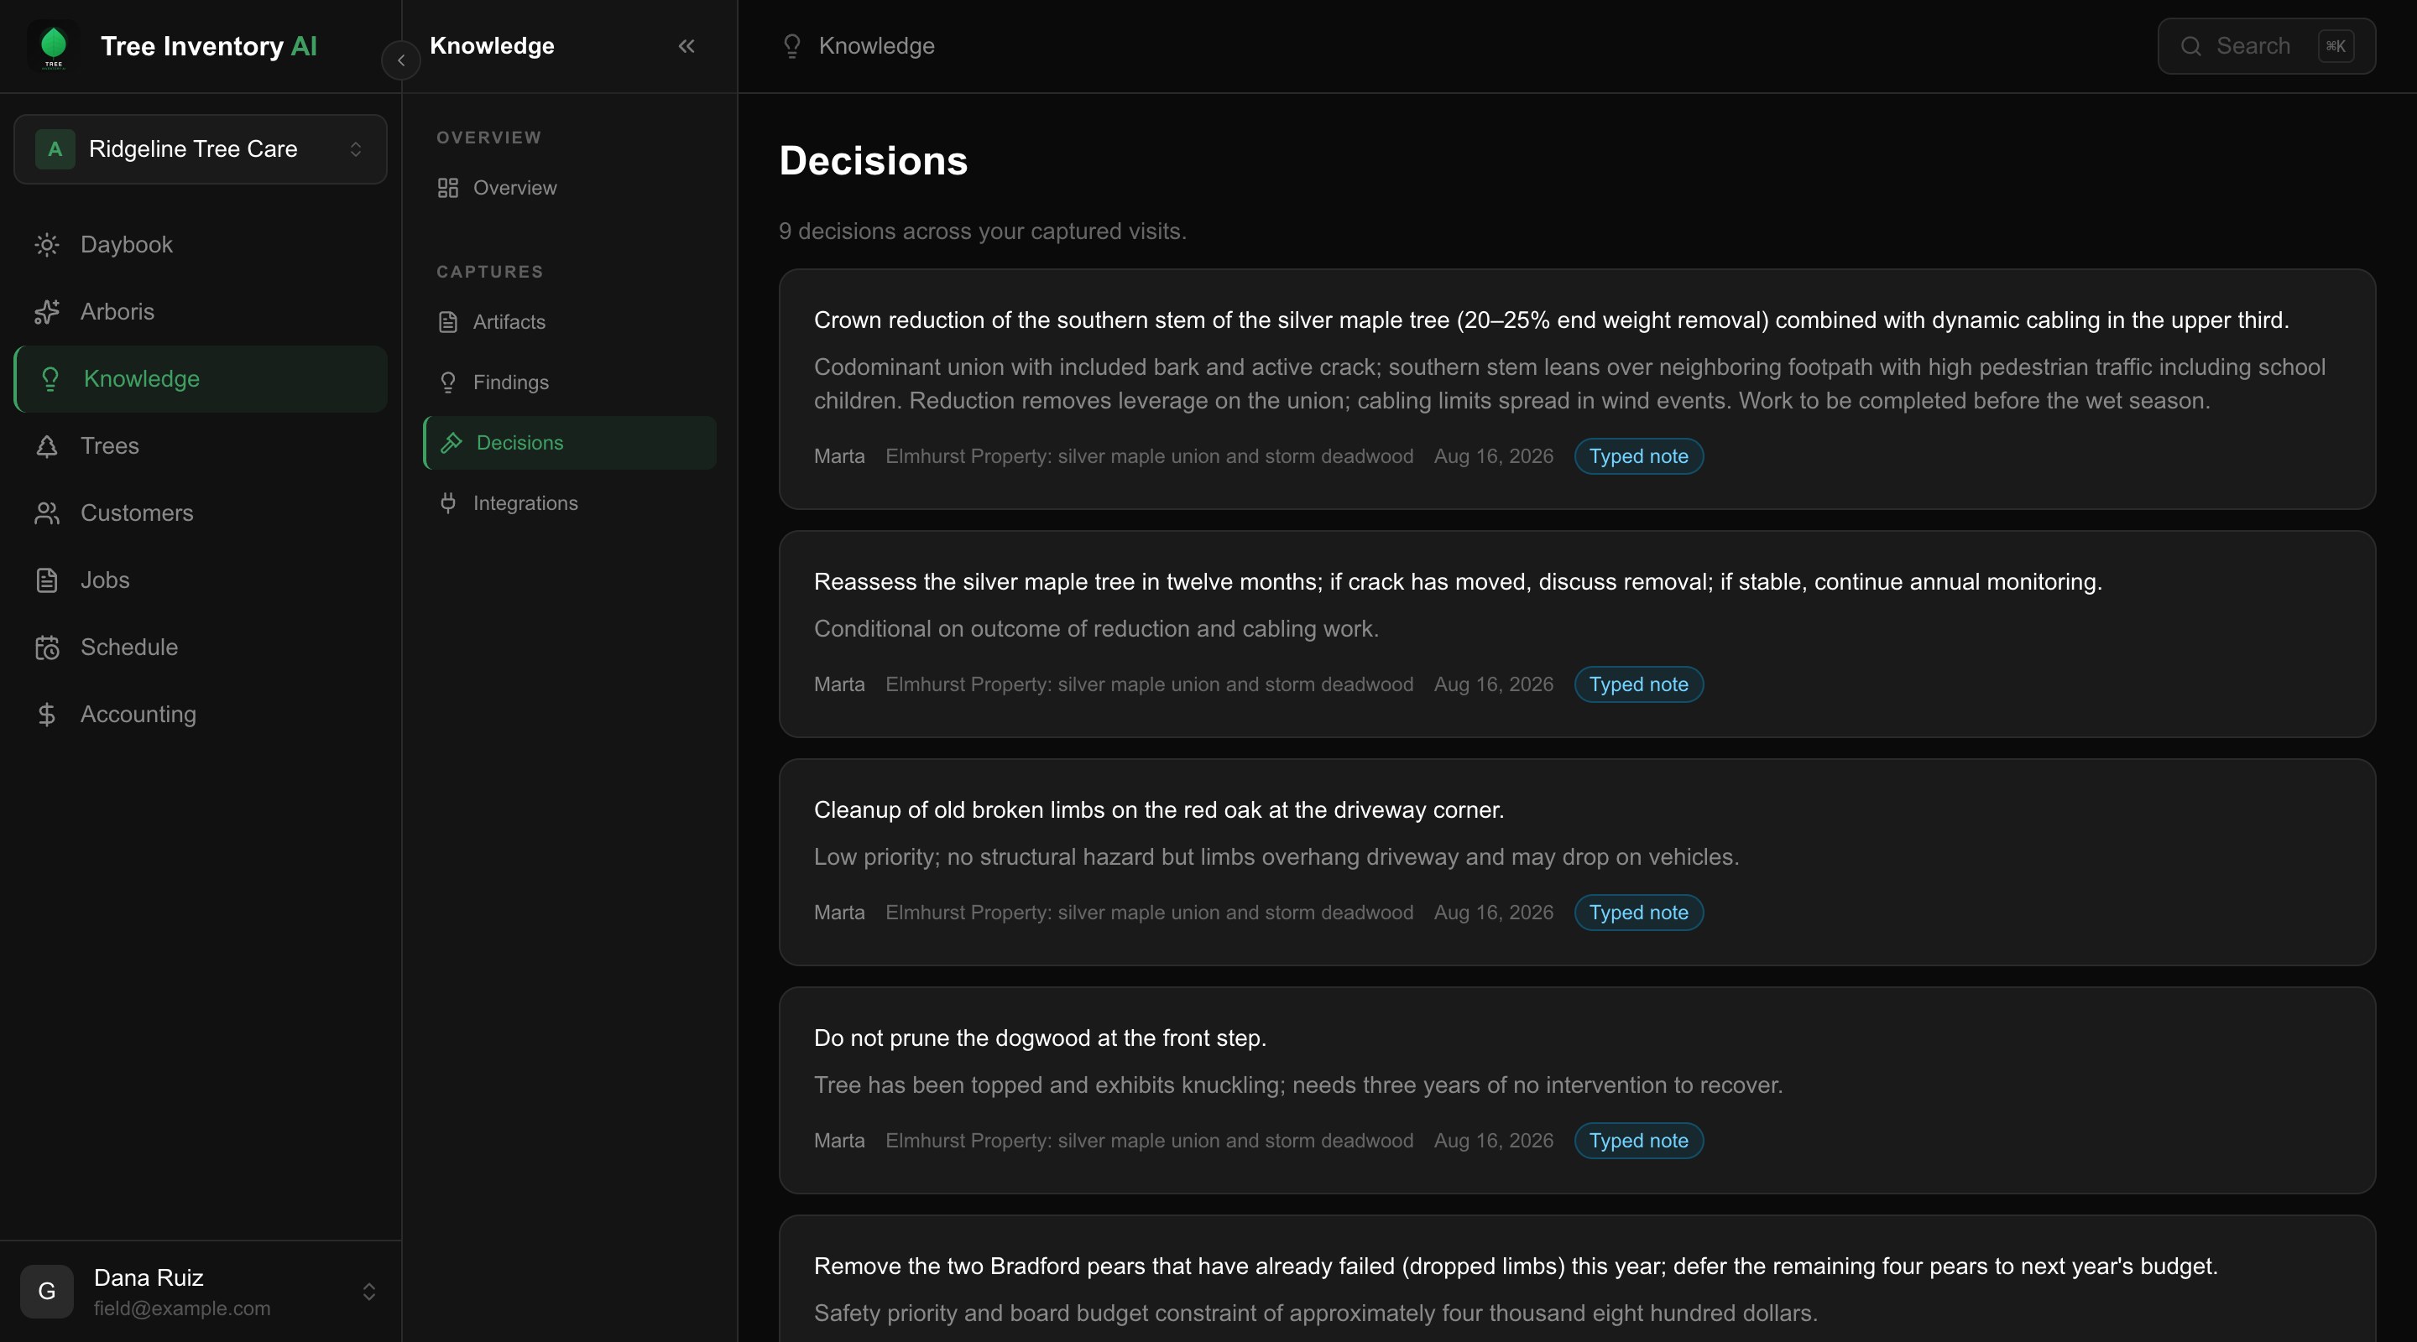Image resolution: width=2417 pixels, height=1342 pixels.
Task: Click the Decisions page heading
Action: [873, 160]
